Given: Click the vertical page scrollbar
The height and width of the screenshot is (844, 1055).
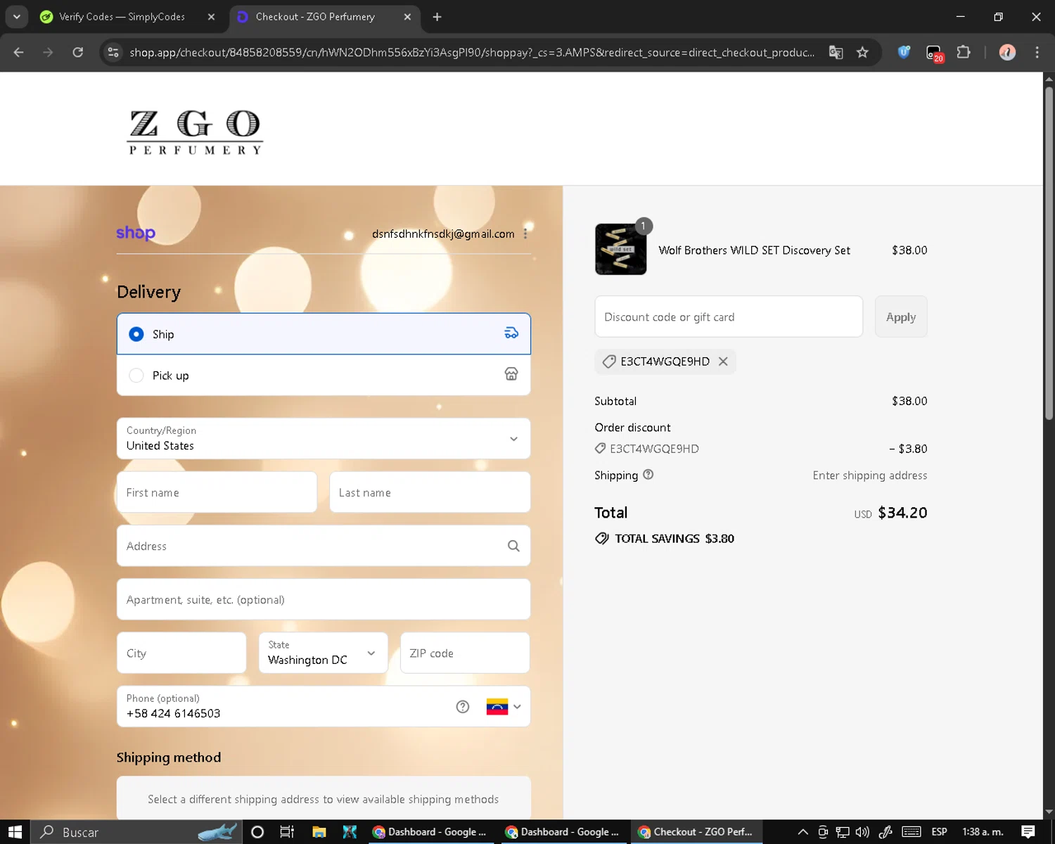Looking at the screenshot, I should point(1049,253).
